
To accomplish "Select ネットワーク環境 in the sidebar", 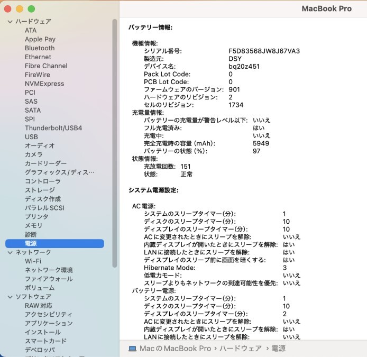I will click(49, 270).
